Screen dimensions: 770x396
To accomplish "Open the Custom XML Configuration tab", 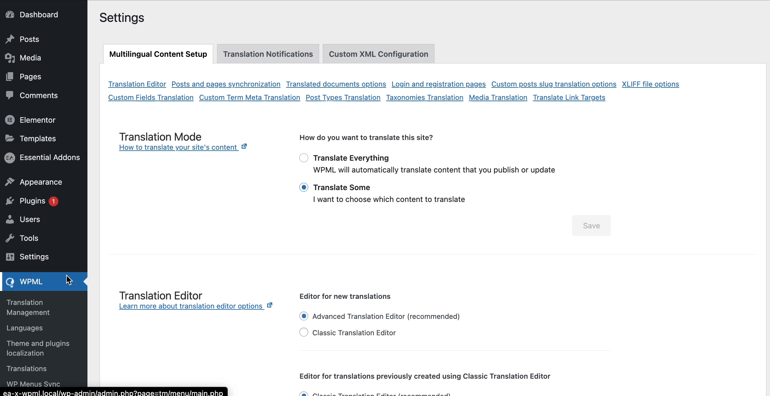I will [x=378, y=54].
